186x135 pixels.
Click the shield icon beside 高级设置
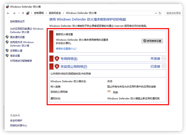[7, 56]
